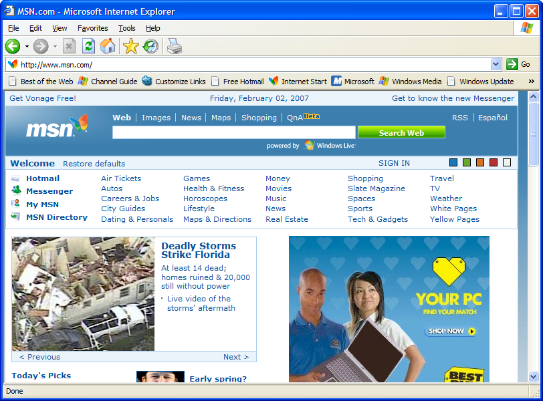The height and width of the screenshot is (401, 543).
Task: Click the Best Buy Your PC ad banner
Action: [x=389, y=309]
